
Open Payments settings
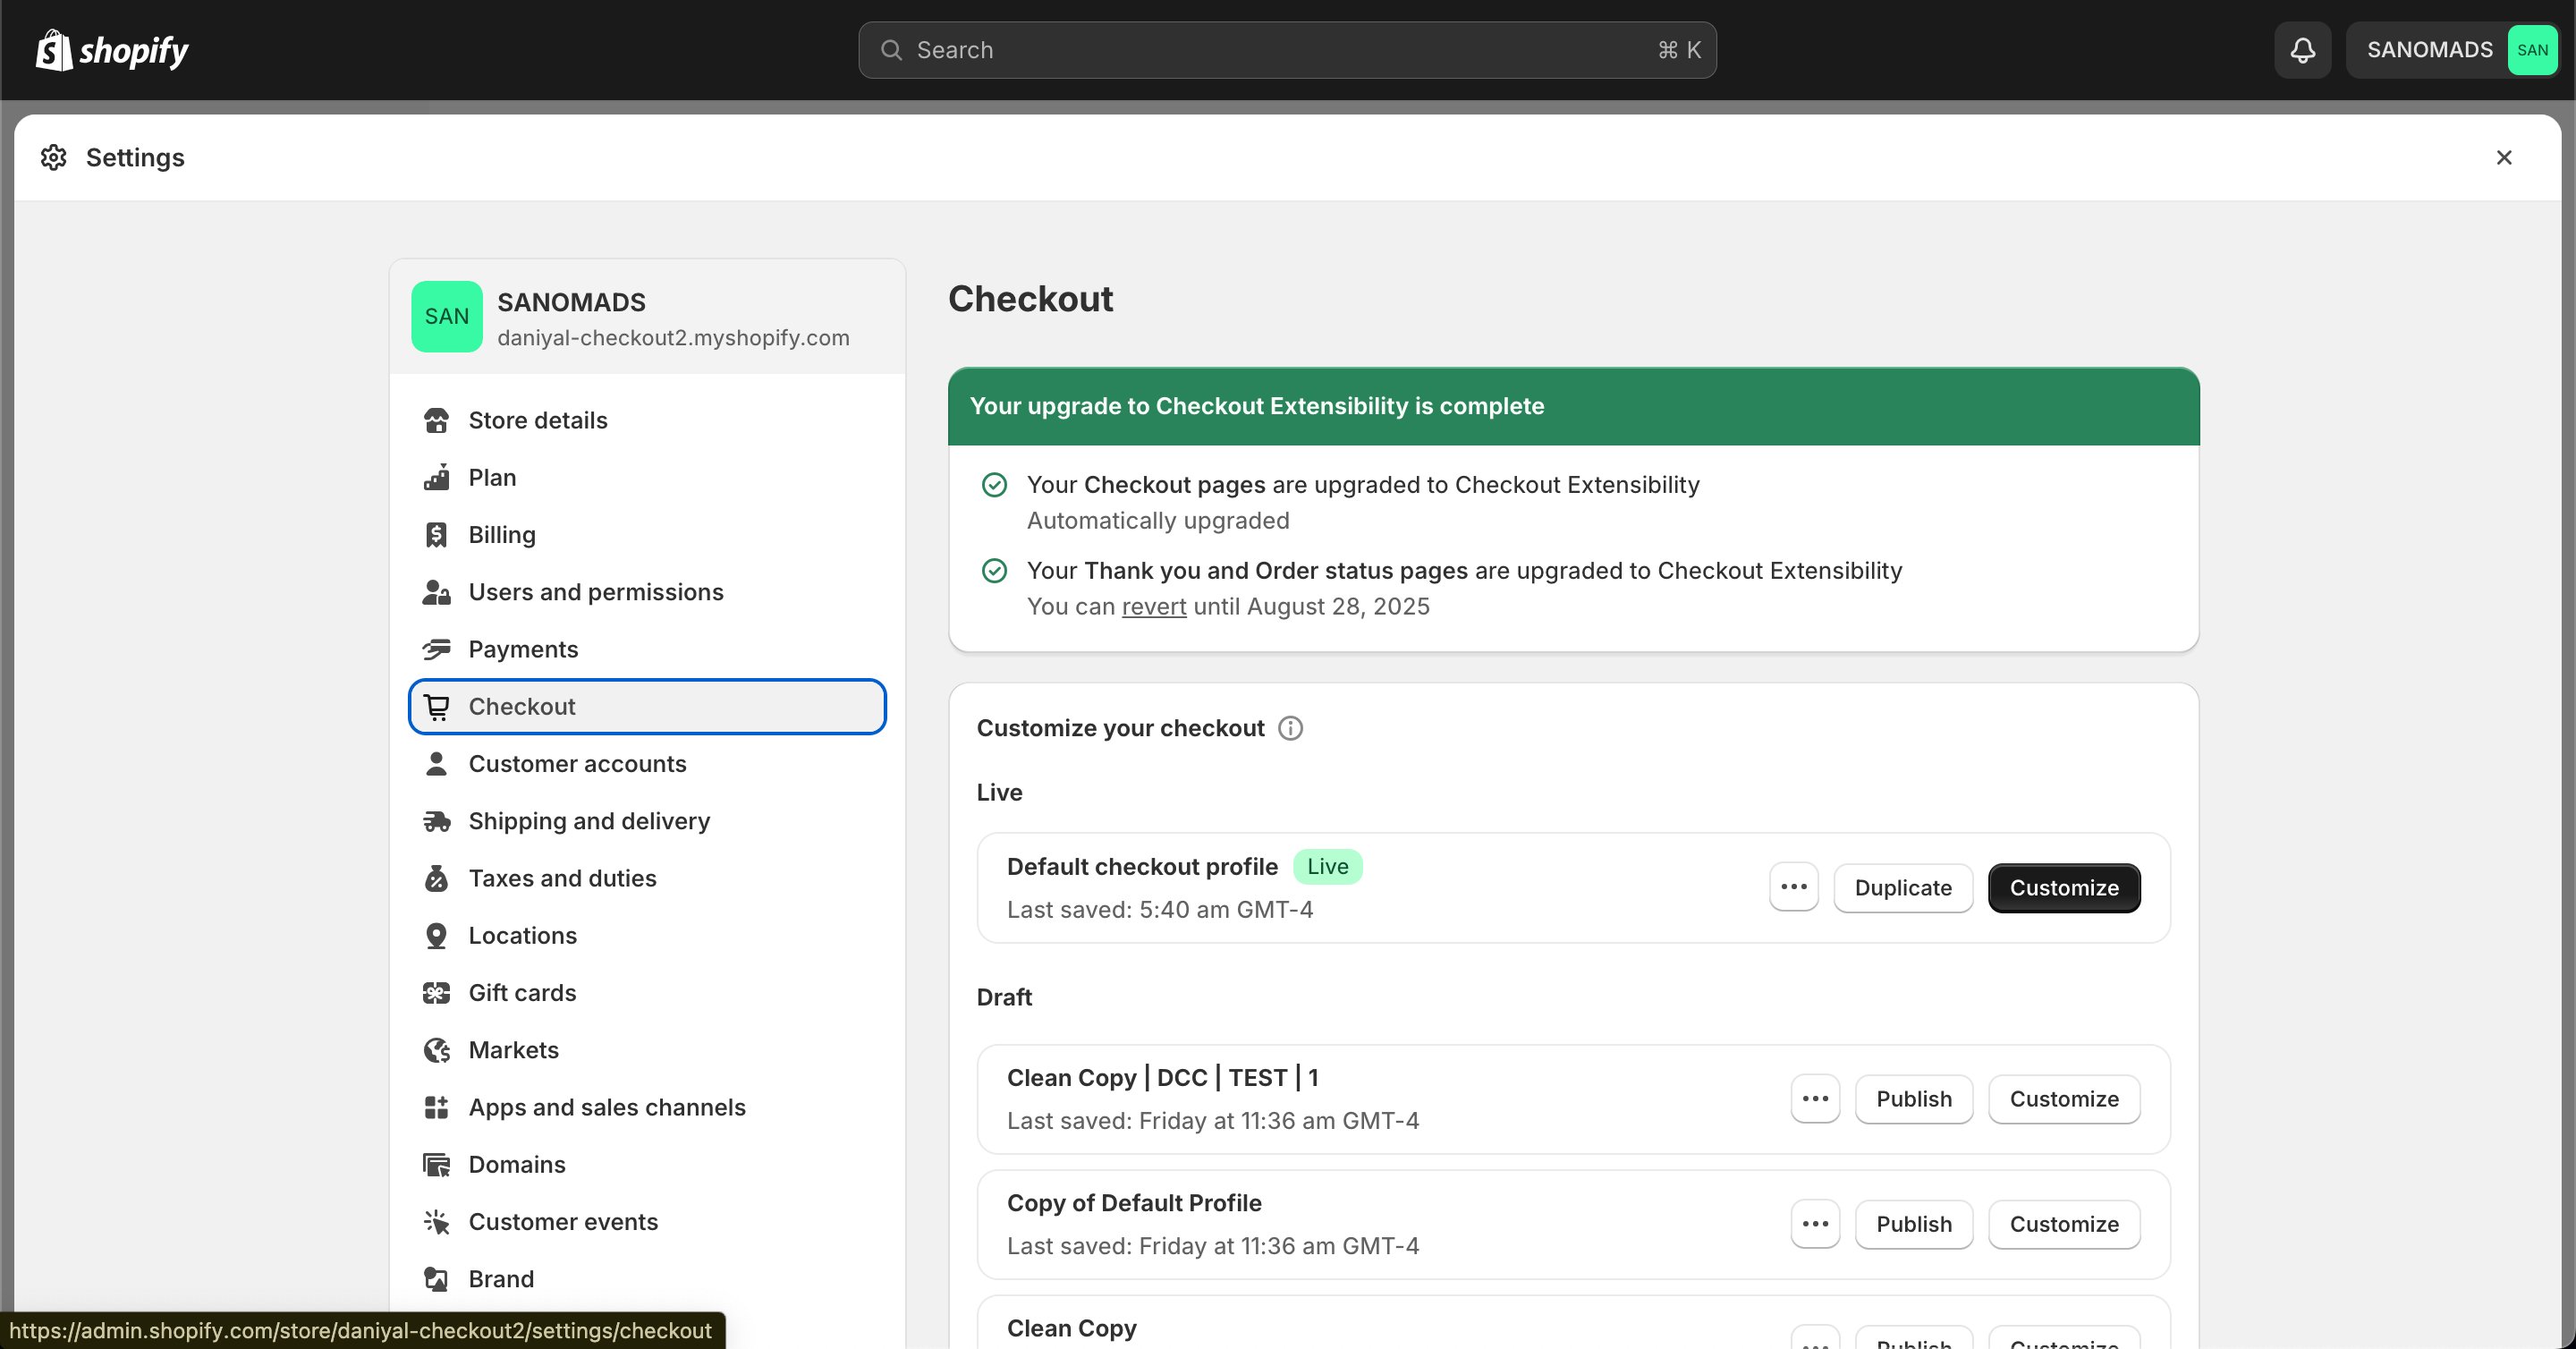coord(647,649)
